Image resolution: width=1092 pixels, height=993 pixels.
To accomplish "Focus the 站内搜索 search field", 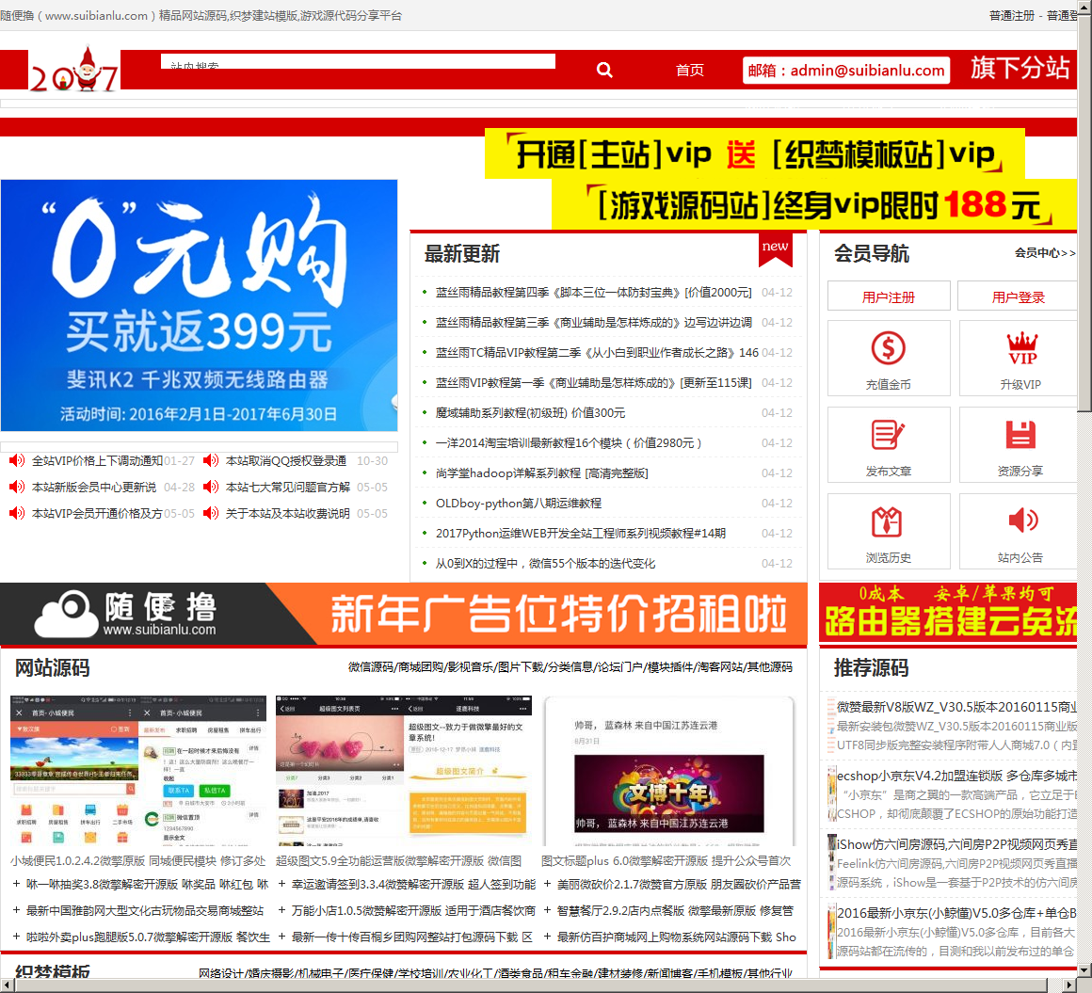I will coord(358,62).
